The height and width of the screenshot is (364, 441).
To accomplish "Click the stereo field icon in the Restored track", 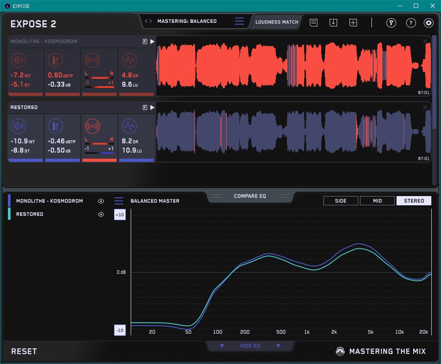I will (92, 126).
